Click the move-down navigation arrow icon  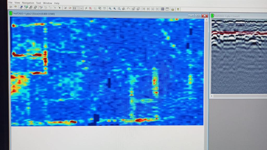[x=157, y=9]
